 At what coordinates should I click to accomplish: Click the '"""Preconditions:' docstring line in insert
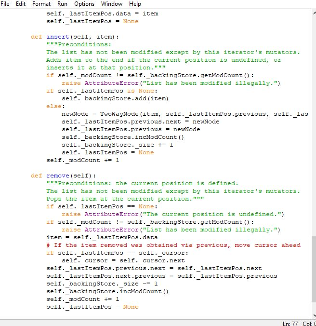79,44
